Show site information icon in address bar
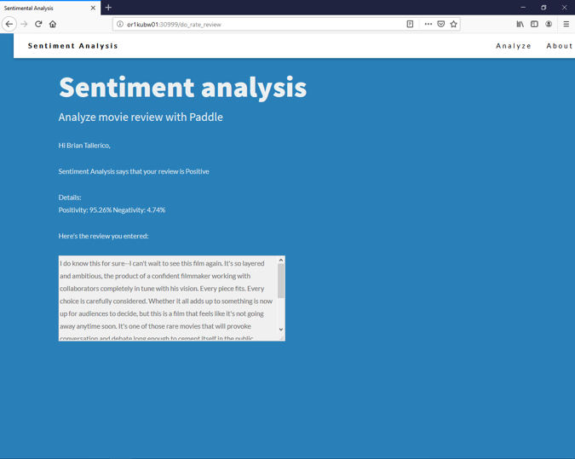575x459 pixels. tap(119, 24)
